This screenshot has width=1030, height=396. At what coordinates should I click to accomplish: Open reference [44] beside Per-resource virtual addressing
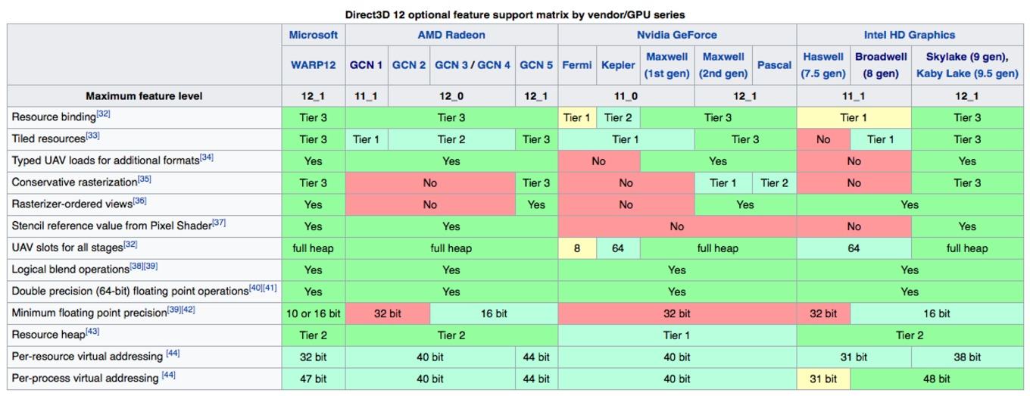coord(171,354)
